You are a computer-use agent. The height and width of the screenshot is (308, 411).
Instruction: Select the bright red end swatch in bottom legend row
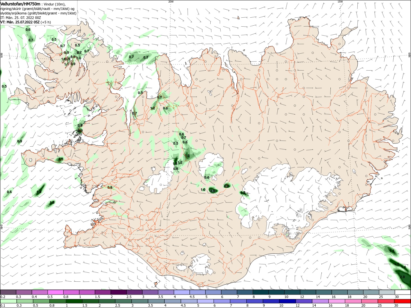(402, 301)
